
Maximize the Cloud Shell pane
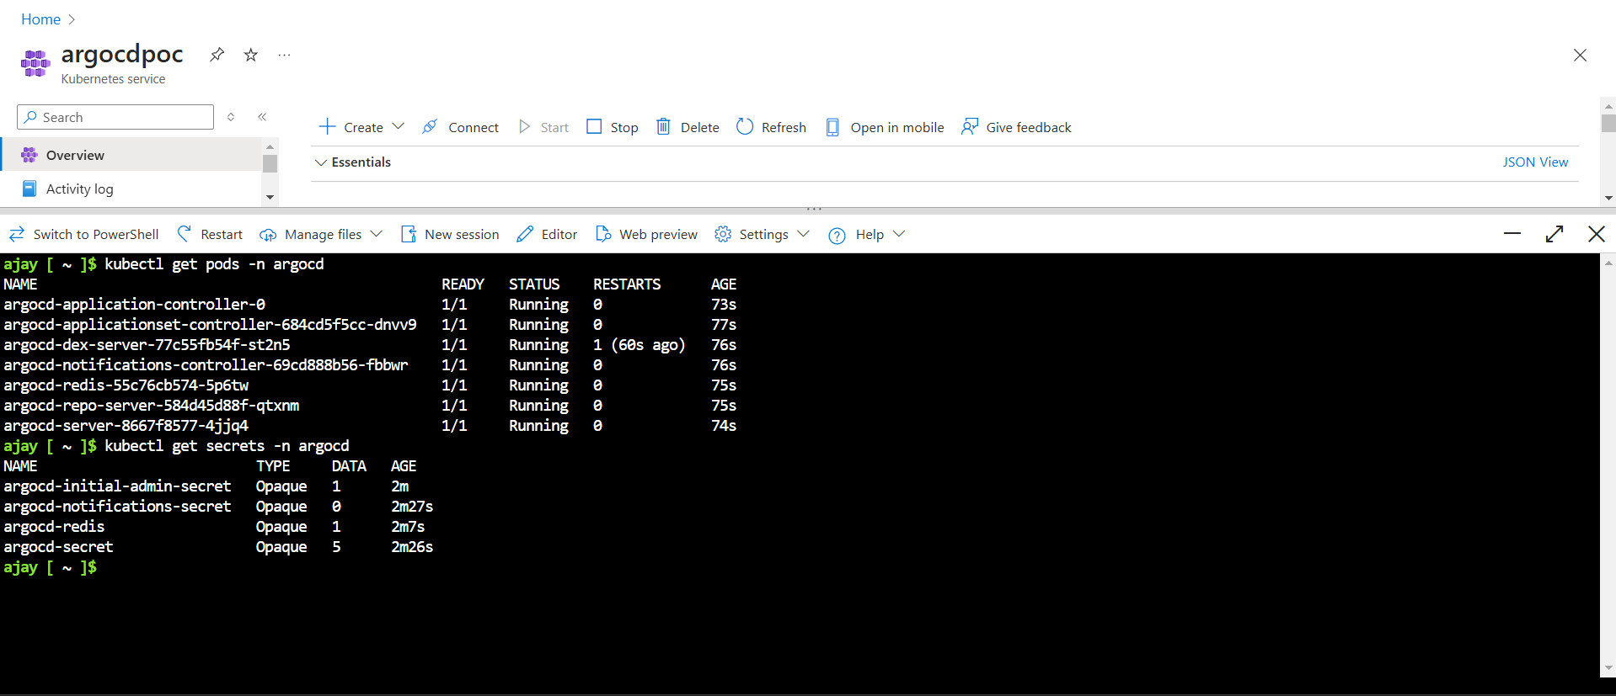pyautogui.click(x=1554, y=234)
